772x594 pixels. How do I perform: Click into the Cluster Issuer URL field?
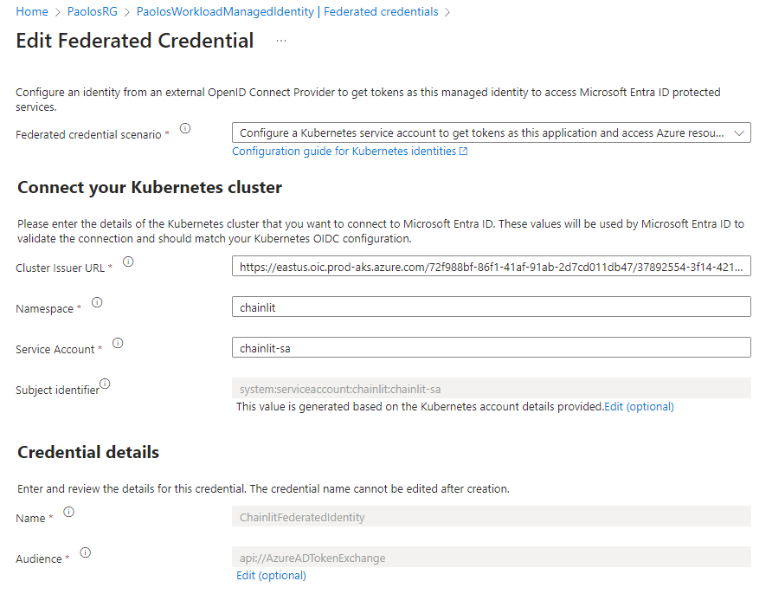point(491,267)
